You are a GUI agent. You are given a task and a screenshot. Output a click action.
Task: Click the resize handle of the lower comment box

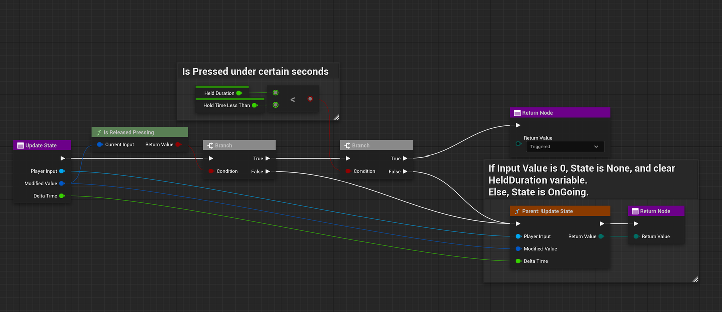pyautogui.click(x=695, y=279)
